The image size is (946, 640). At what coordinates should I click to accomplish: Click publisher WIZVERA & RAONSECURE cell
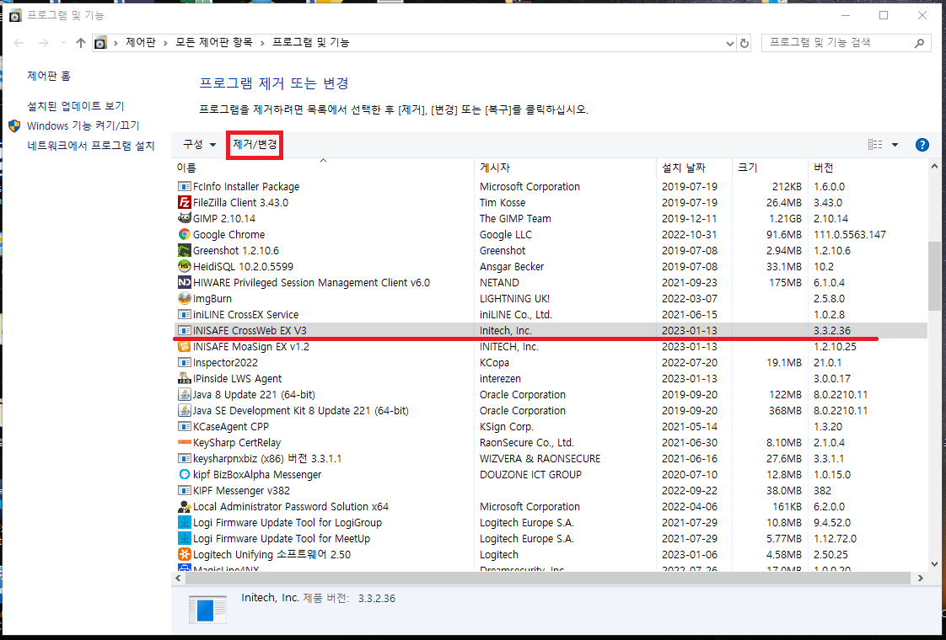[x=540, y=459]
